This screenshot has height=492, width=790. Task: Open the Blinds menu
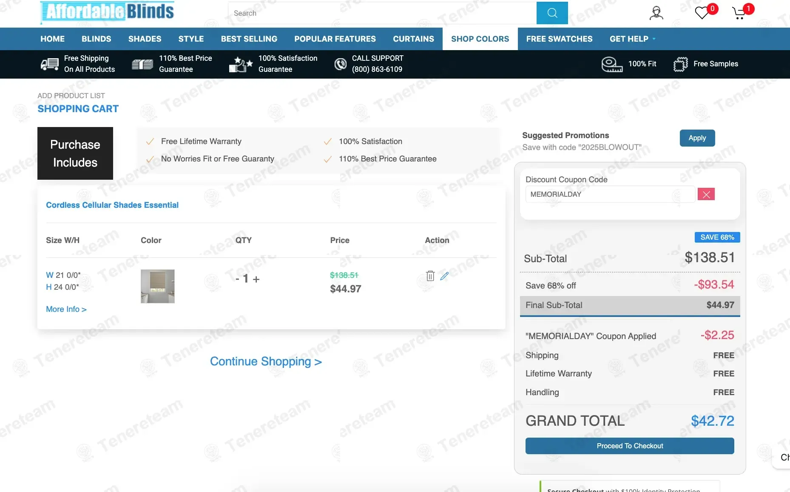tap(97, 39)
